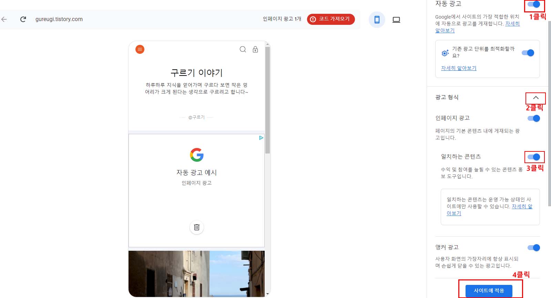Toggle 기존 광고 단위를 최적화할까요 switch
Viewport: 551px width, 298px height.
coord(528,53)
